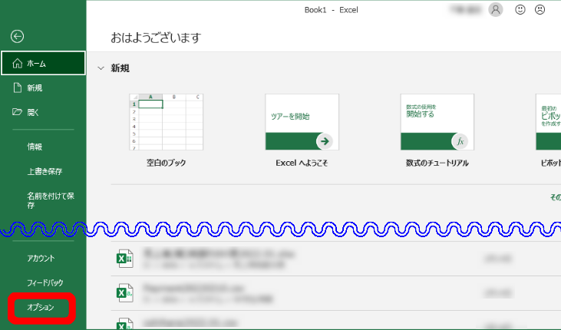Click the back arrow circle icon
Image resolution: width=561 pixels, height=330 pixels.
(18, 35)
